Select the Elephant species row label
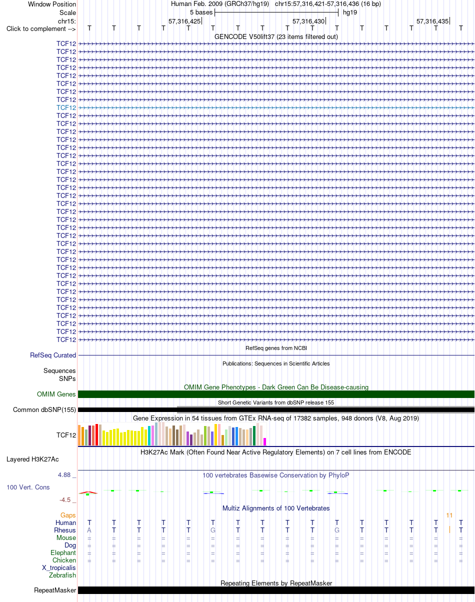This screenshot has height=602, width=475. click(63, 552)
